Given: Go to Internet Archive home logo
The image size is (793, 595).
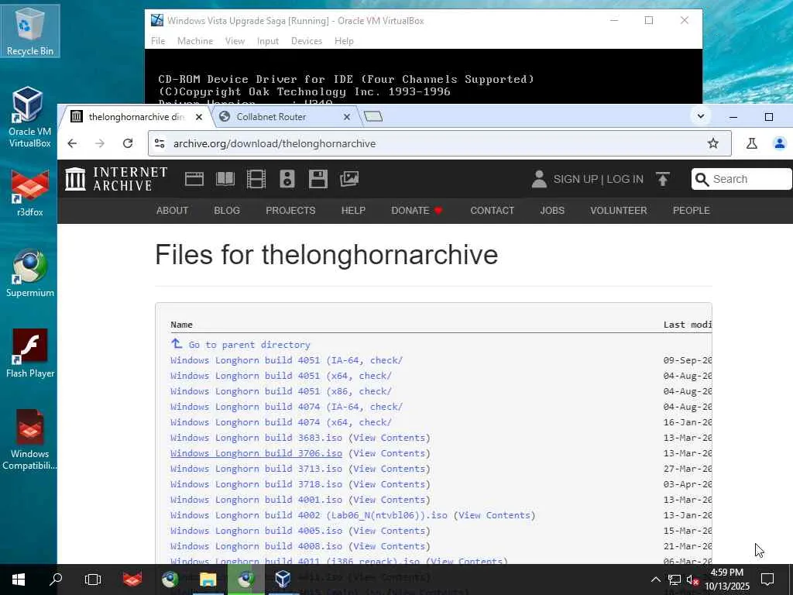Looking at the screenshot, I should coord(116,179).
